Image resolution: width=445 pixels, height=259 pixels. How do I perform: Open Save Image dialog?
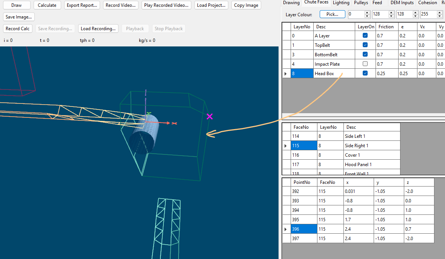[x=19, y=17]
